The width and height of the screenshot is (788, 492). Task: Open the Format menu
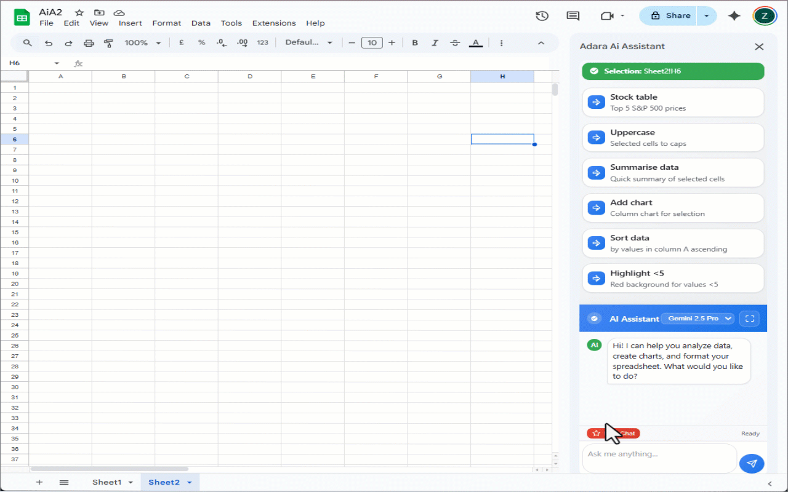coord(166,23)
